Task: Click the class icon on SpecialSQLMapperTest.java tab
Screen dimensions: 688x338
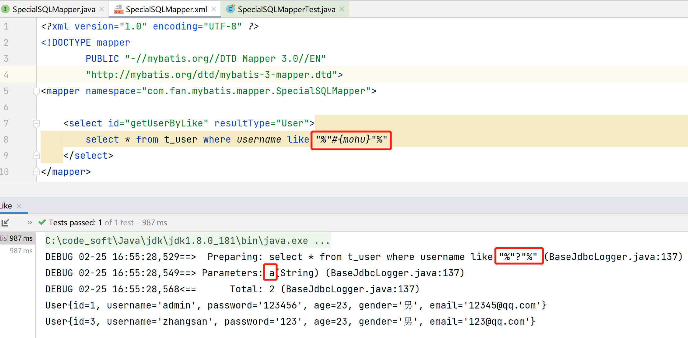Action: click(230, 9)
